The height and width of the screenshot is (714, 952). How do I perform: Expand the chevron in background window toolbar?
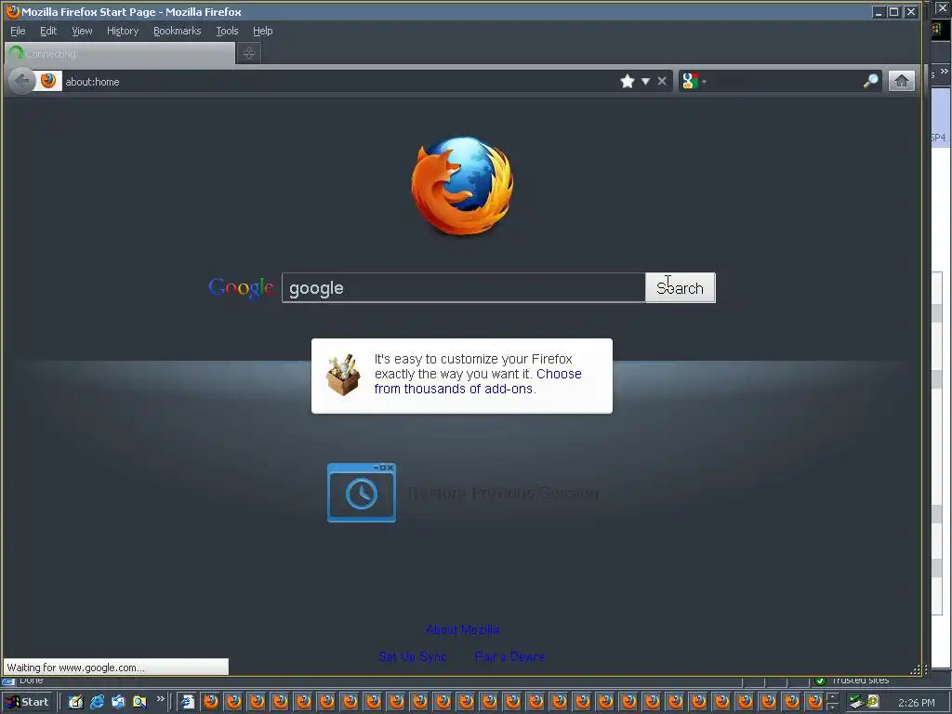(945, 72)
